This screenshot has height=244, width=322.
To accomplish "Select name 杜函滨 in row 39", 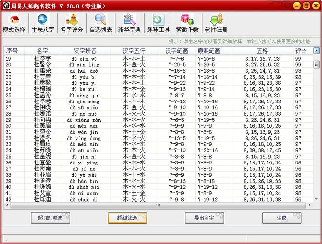I will pyautogui.click(x=42, y=181).
